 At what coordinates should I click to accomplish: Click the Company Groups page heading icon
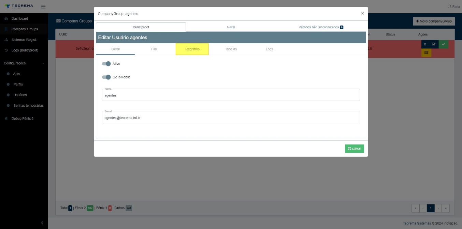58,21
